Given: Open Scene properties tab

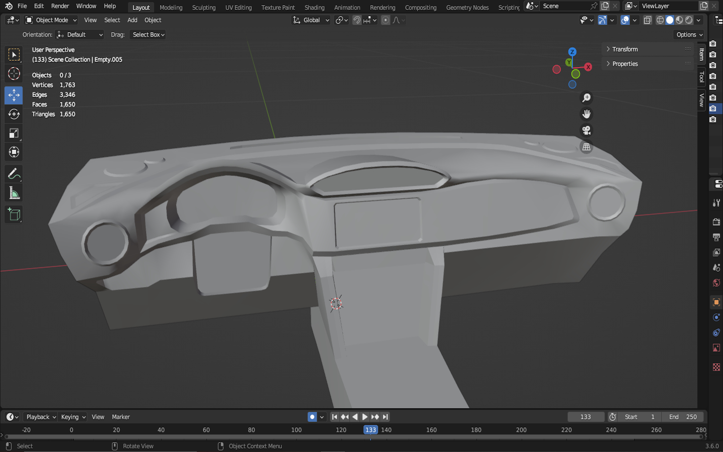Looking at the screenshot, I should click(x=716, y=268).
